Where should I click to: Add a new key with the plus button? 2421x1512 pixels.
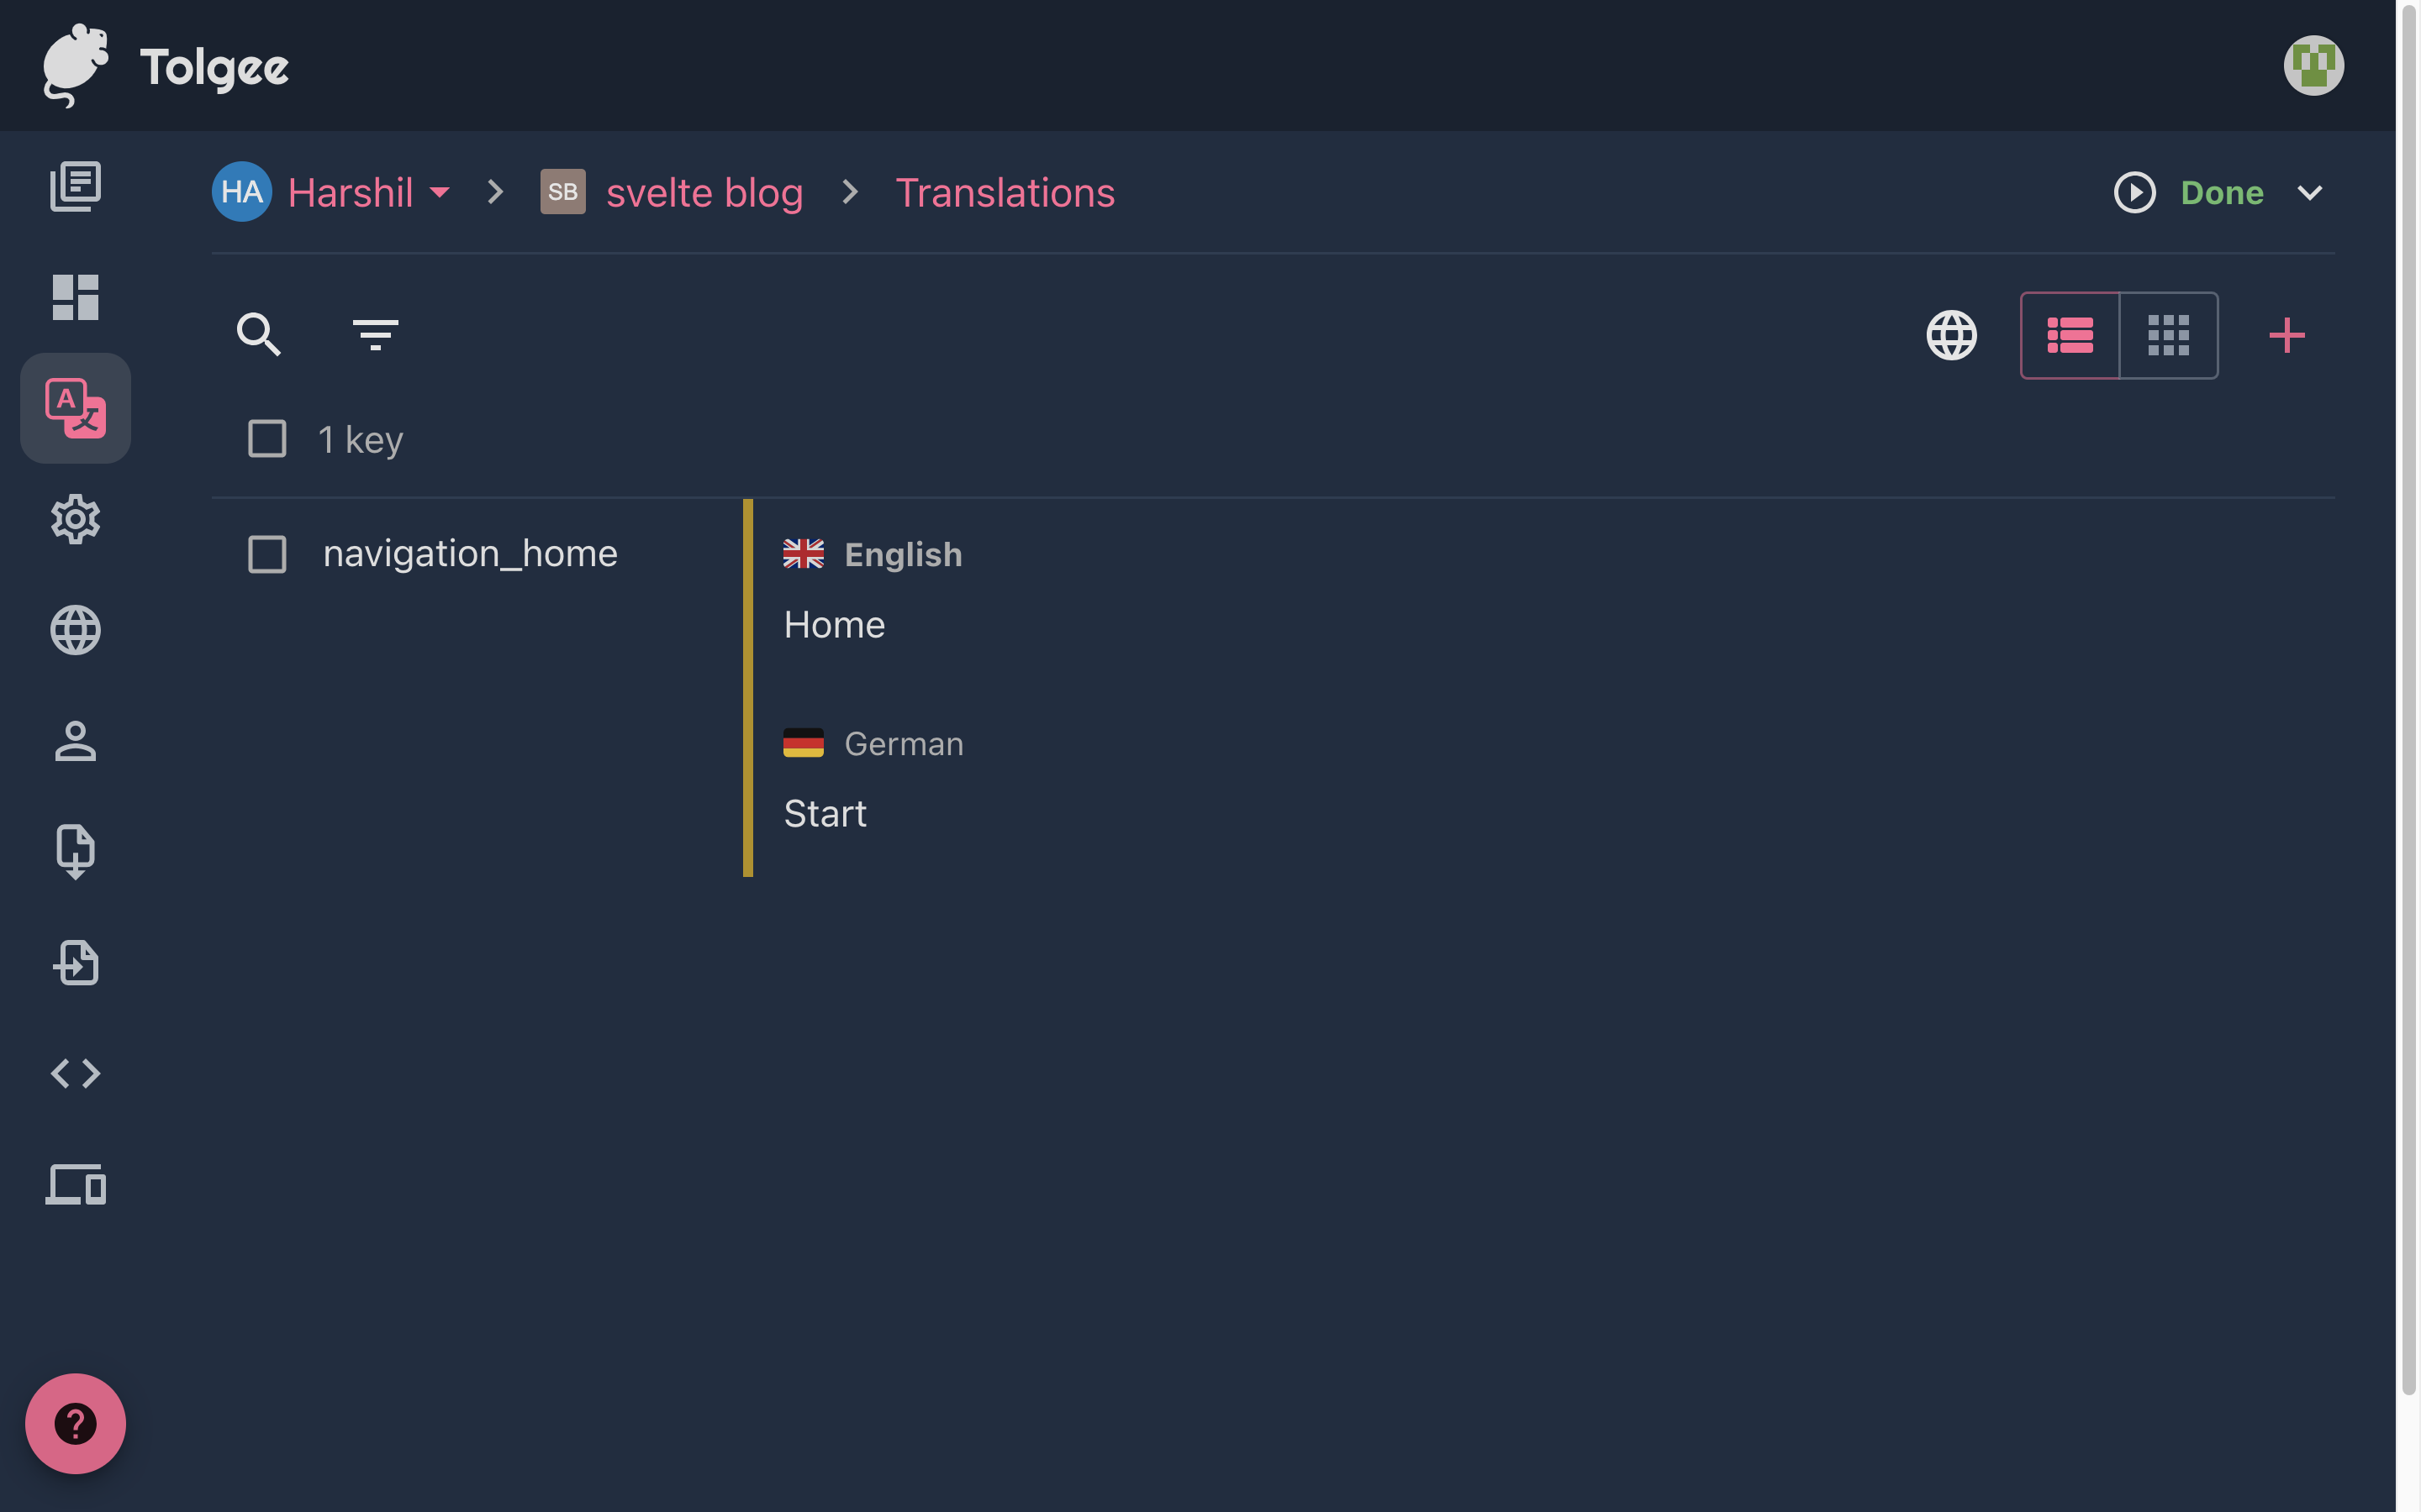coord(2287,336)
